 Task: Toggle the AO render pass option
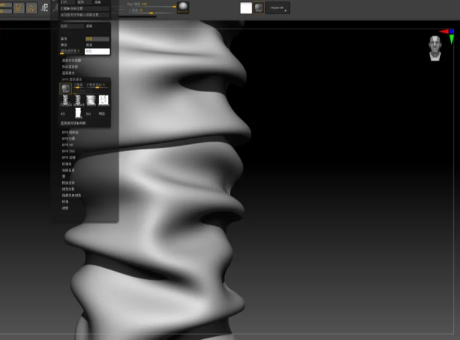(x=63, y=113)
